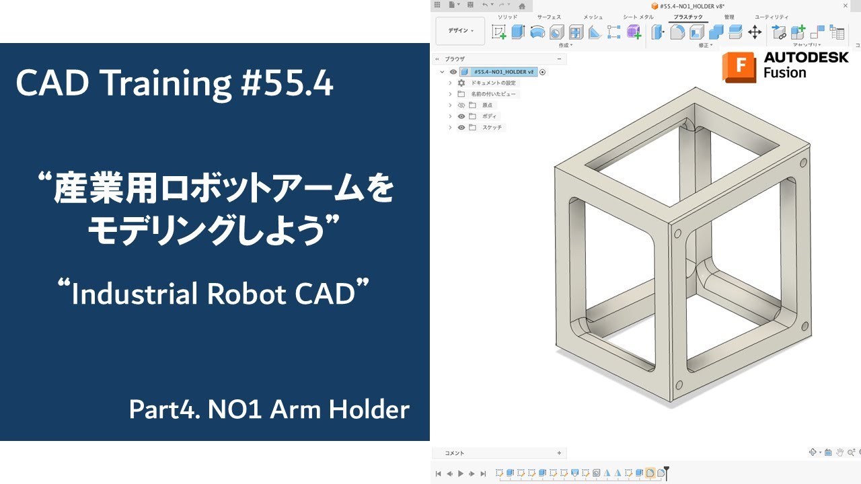The image size is (861, 484).
Task: Toggle visibility of #55.4-NO1_HOLDER component
Action: point(453,72)
